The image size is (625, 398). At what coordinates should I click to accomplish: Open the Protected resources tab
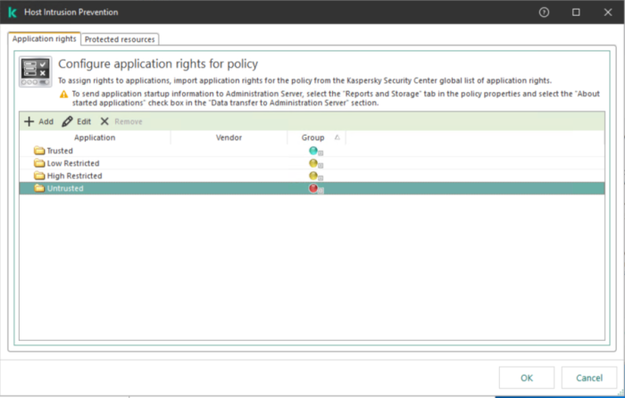click(x=120, y=39)
